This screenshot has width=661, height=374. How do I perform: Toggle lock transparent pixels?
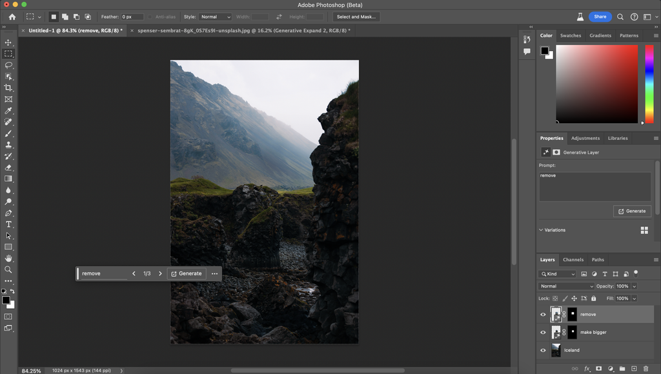(555, 298)
